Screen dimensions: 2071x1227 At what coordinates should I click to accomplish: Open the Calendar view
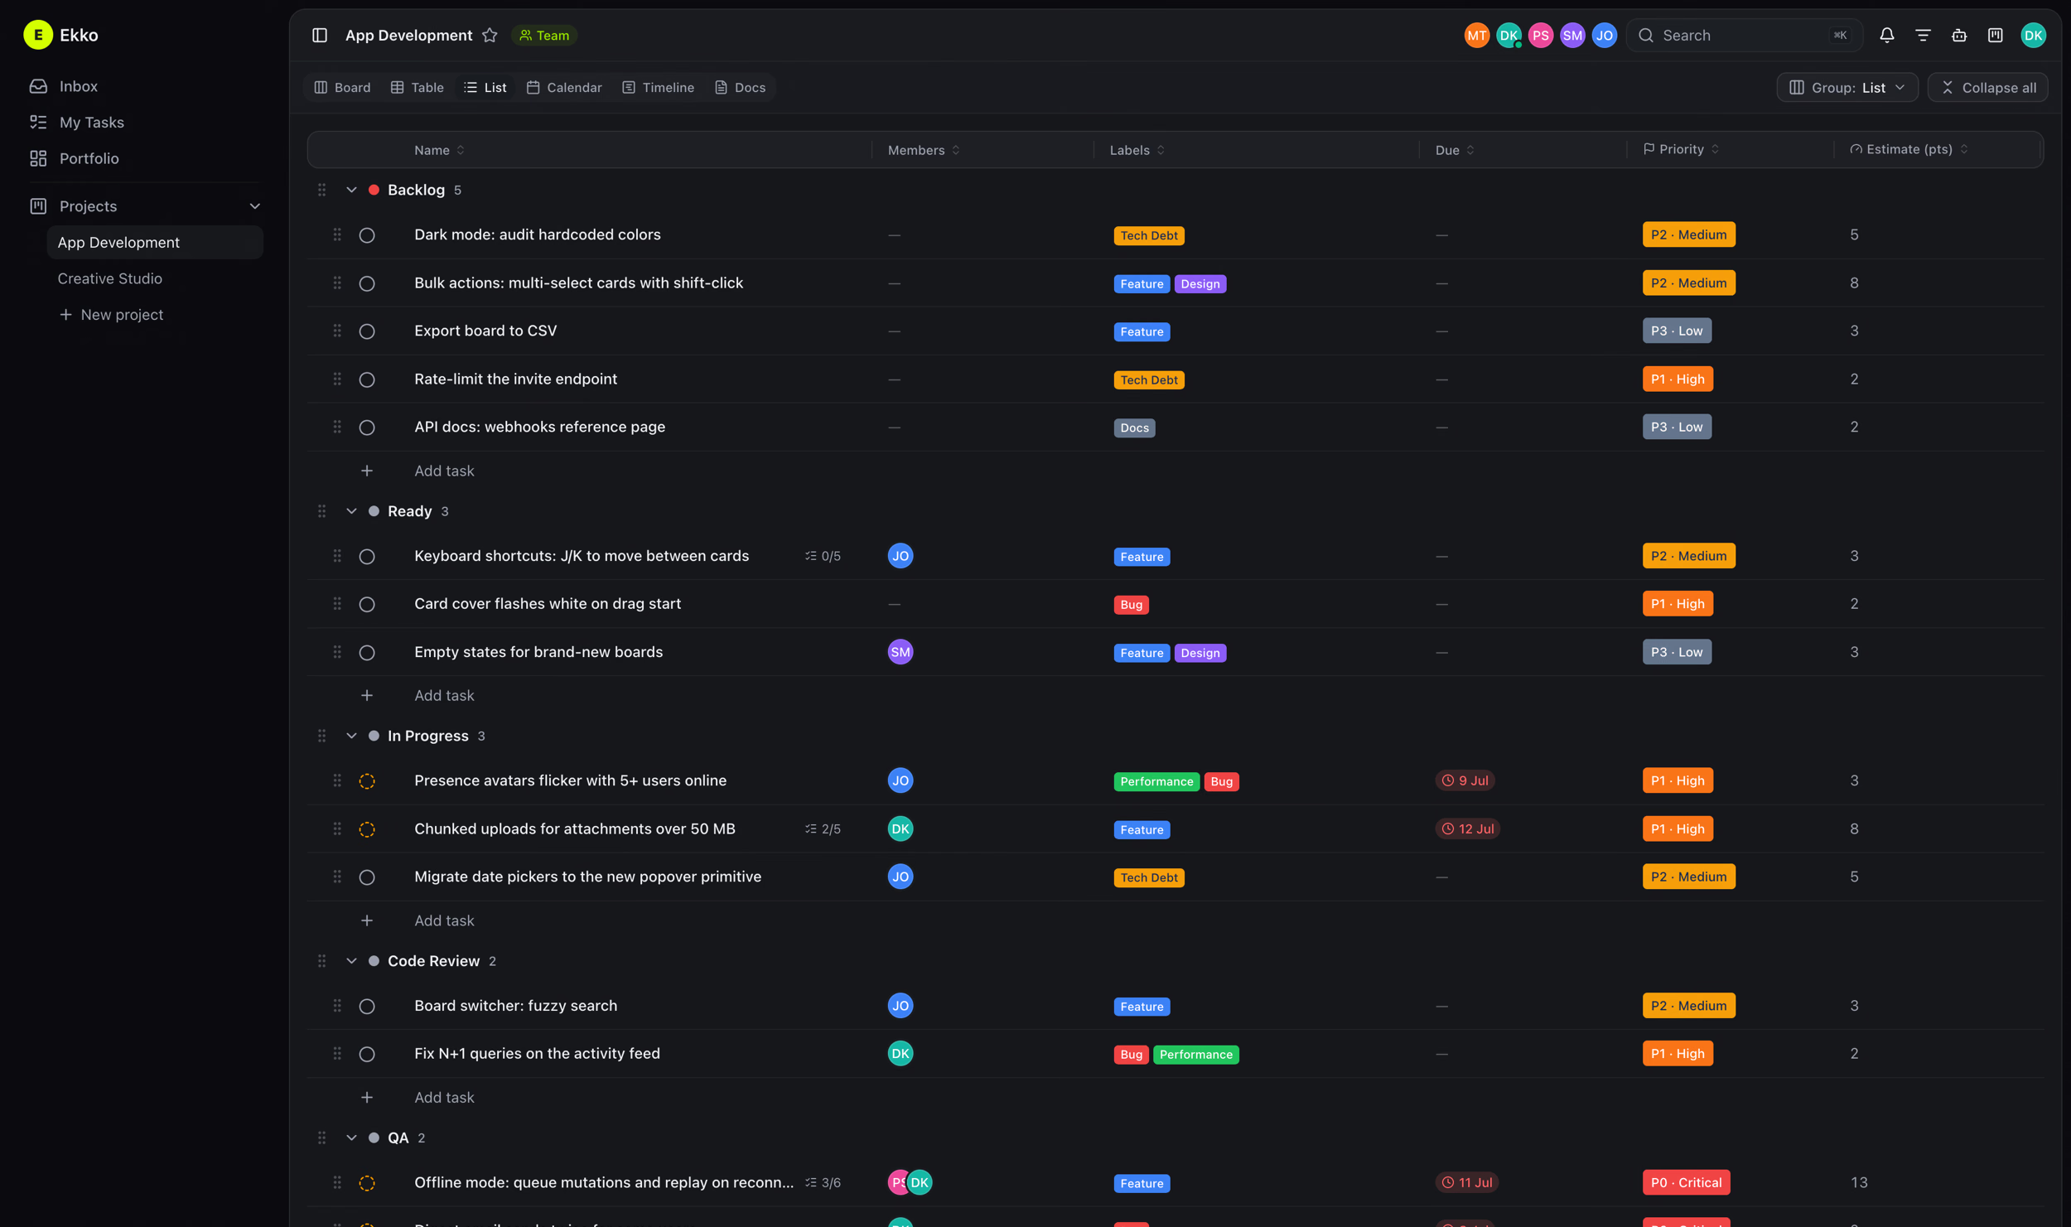564,87
